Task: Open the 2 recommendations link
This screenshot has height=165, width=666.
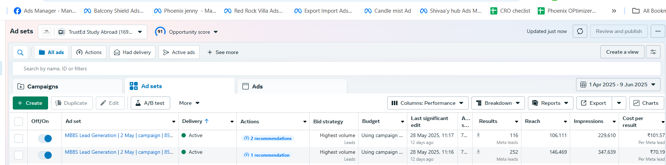Action: [268, 138]
